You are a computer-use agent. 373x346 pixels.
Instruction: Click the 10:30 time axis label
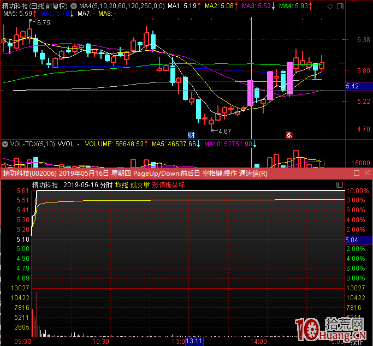pos(100,342)
